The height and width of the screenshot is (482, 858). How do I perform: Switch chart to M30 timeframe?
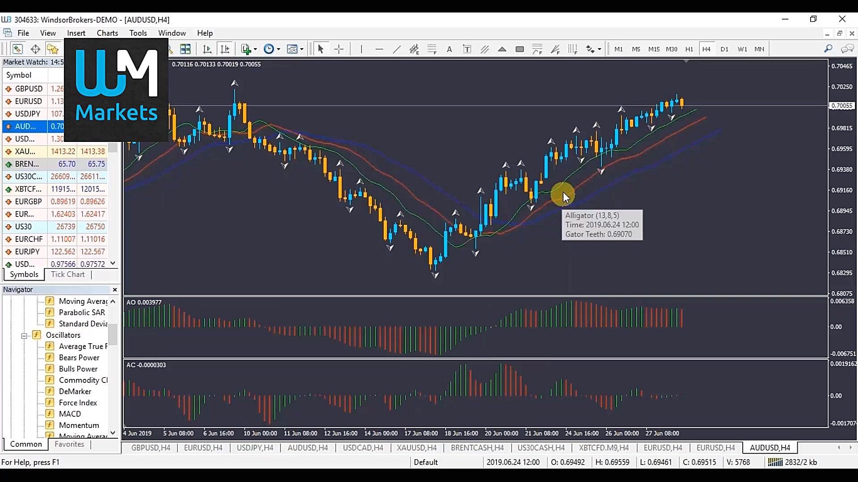(672, 49)
